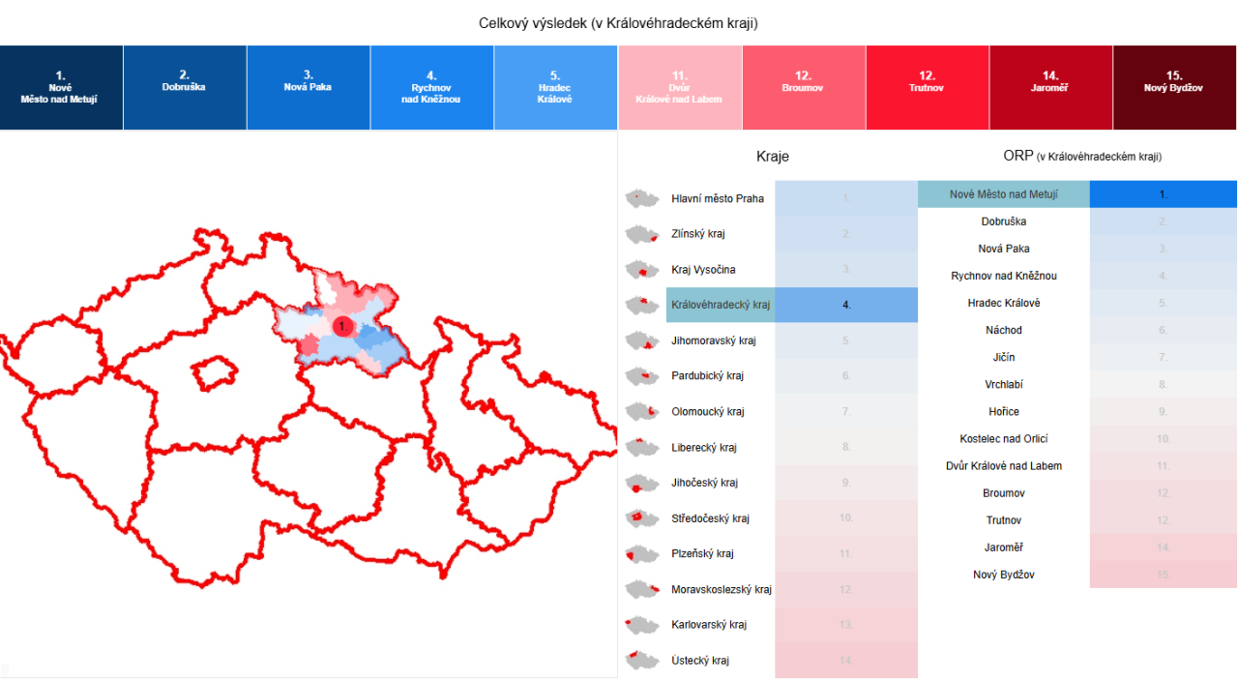This screenshot has height=680, width=1238.
Task: Click the dark red Nový Bydžov tile
Action: pos(1174,87)
